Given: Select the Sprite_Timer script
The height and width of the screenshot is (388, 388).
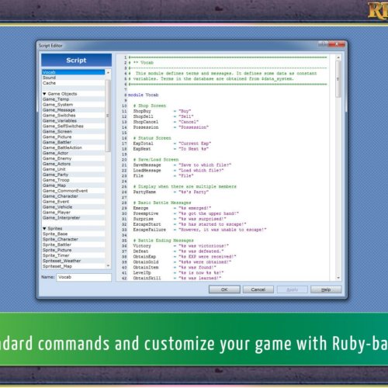Looking at the screenshot, I should [x=74, y=255].
